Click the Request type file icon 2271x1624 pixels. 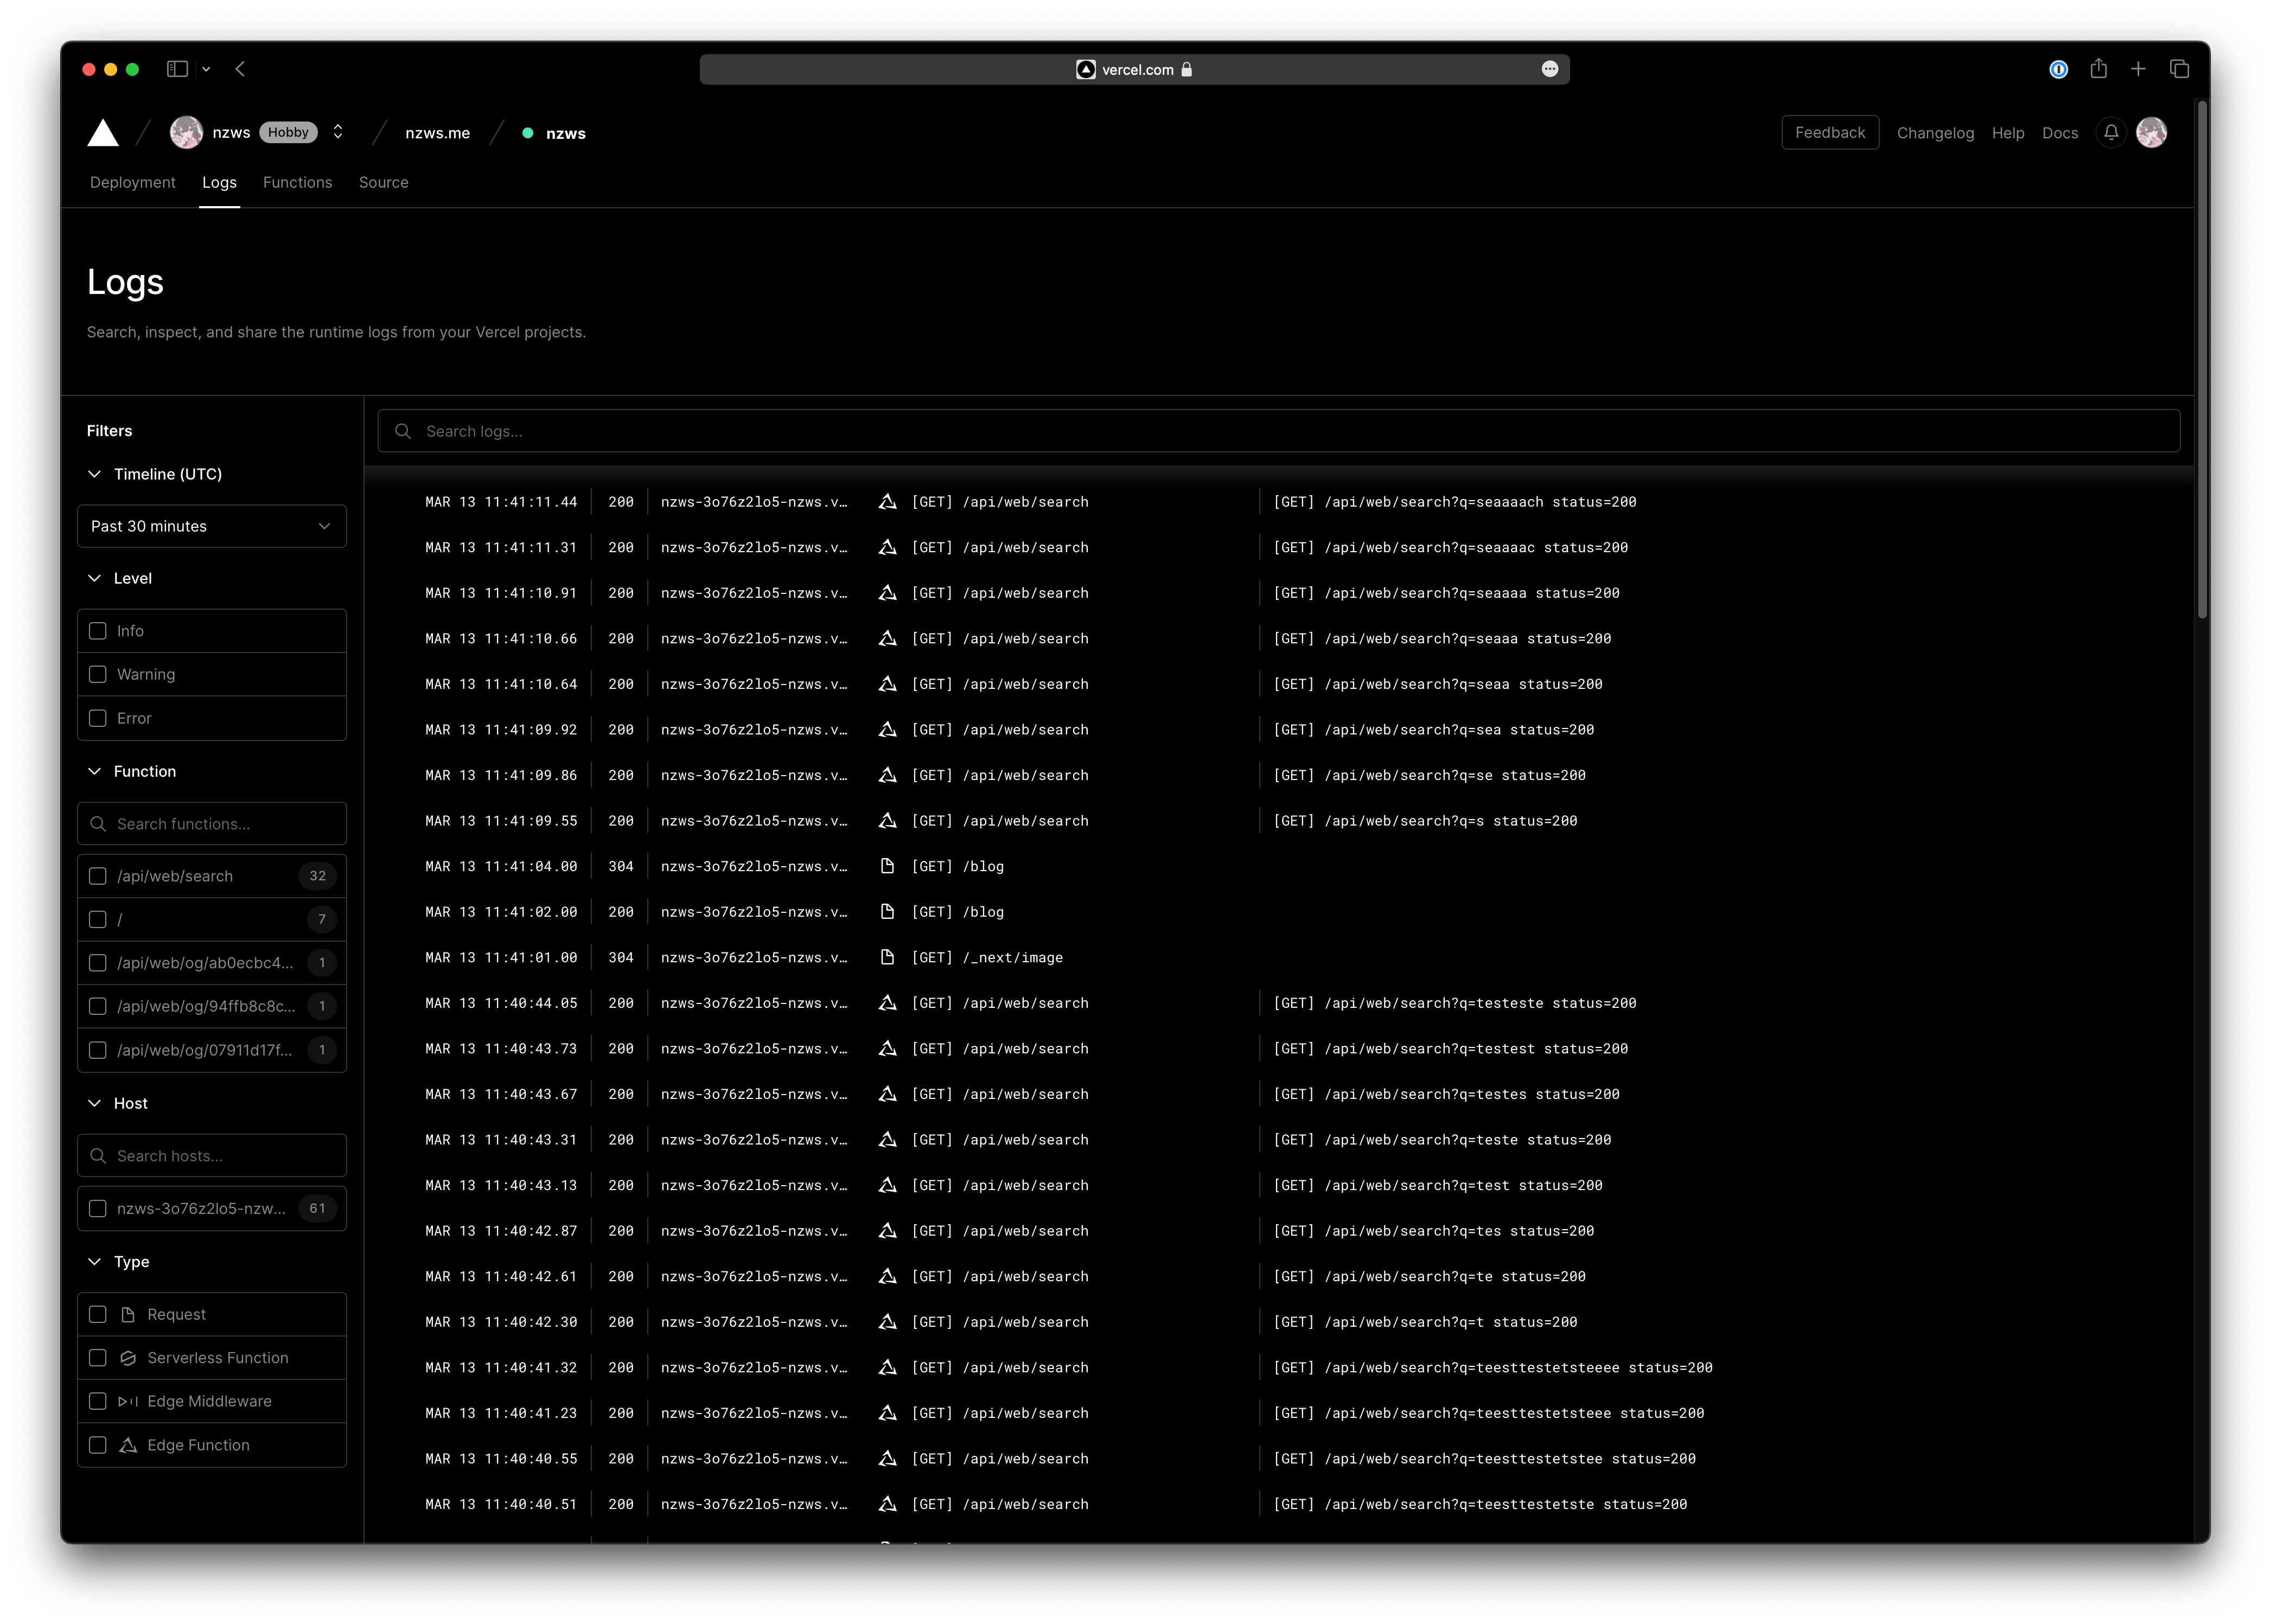coord(128,1314)
